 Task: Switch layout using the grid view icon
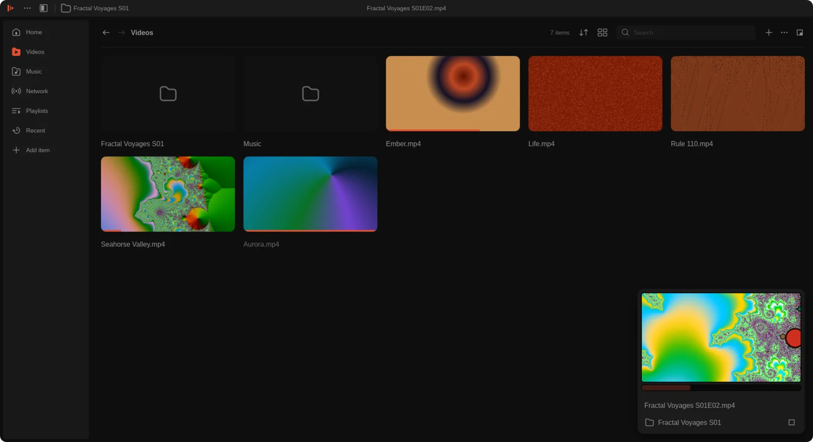coord(602,32)
